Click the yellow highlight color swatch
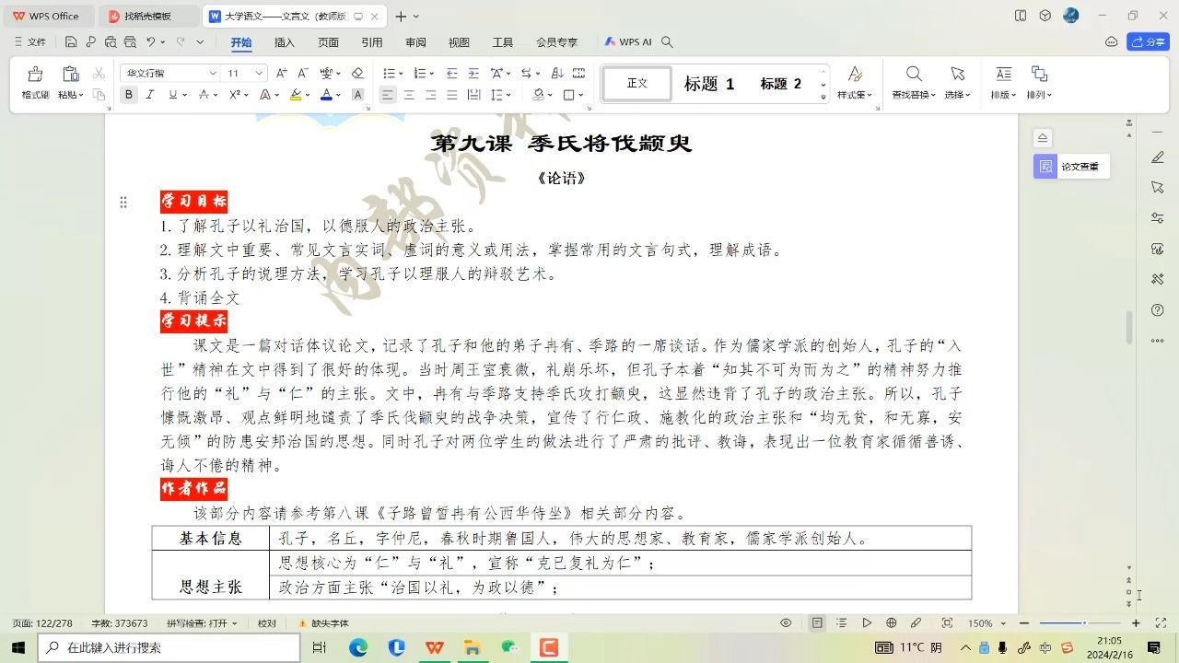Image resolution: width=1179 pixels, height=663 pixels. pyautogui.click(x=296, y=94)
